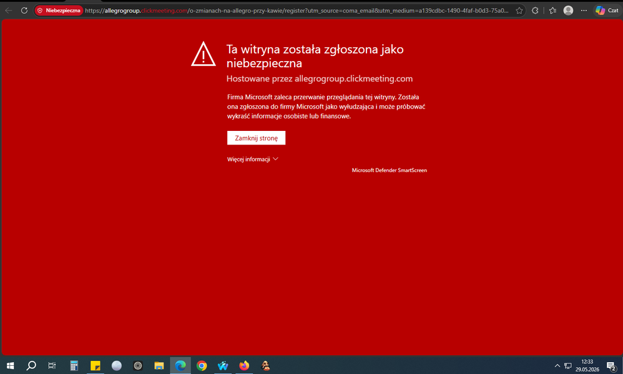Click the Zamknij stronę button
The image size is (623, 374).
click(257, 138)
